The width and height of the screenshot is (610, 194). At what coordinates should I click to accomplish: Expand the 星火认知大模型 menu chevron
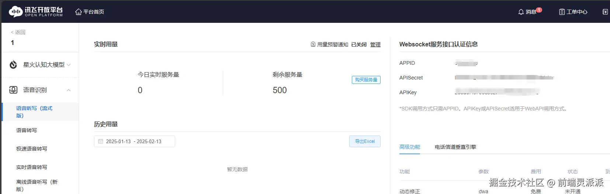[x=69, y=65]
